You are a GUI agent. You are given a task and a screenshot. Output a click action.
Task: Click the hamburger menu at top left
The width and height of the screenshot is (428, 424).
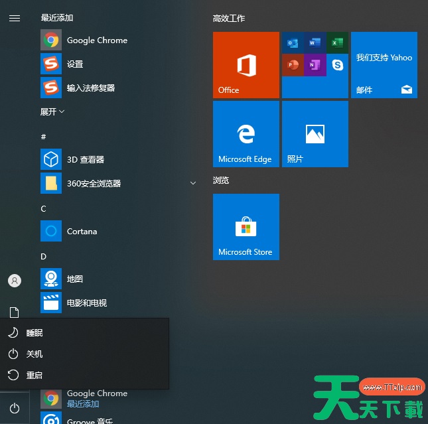[x=14, y=18]
